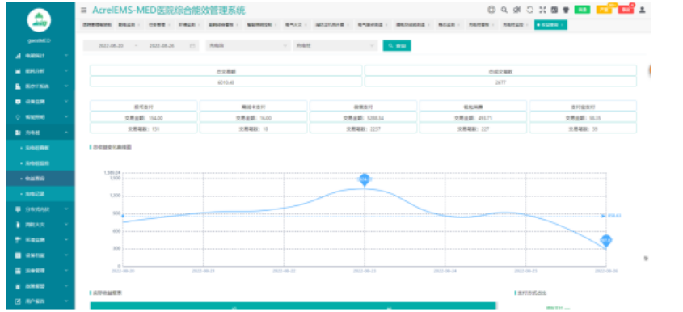
Task: Click transaction amount 154.00 cell
Action: [144, 118]
